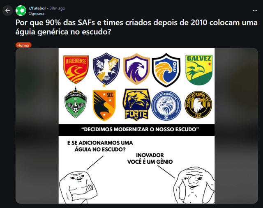
Task: Click the navy shield with white eagle
Action: [x=106, y=70]
